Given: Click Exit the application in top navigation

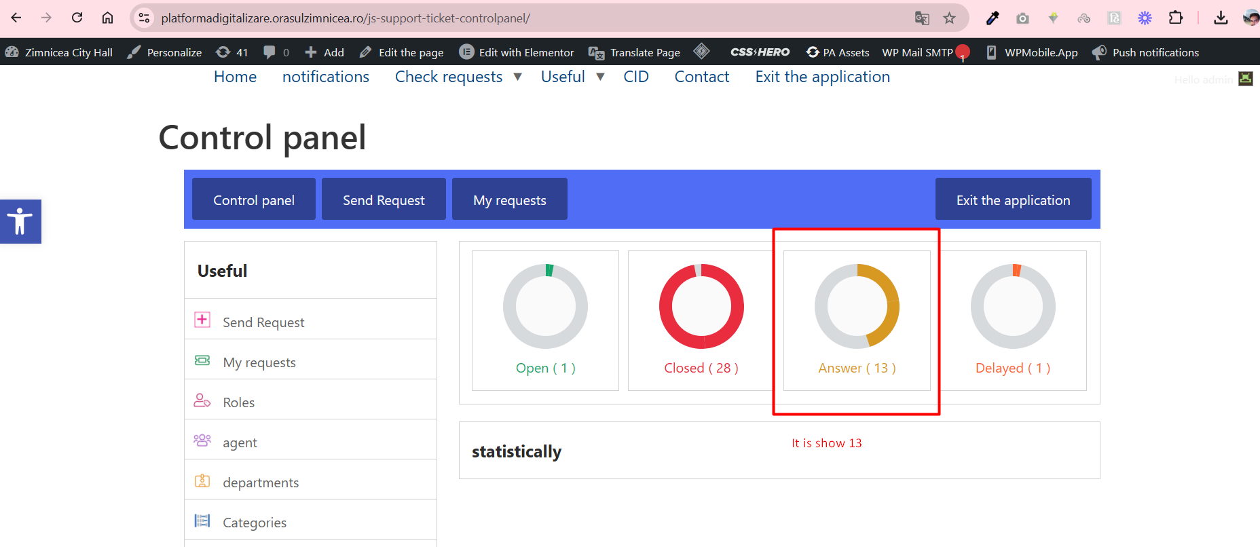Looking at the screenshot, I should [x=823, y=77].
